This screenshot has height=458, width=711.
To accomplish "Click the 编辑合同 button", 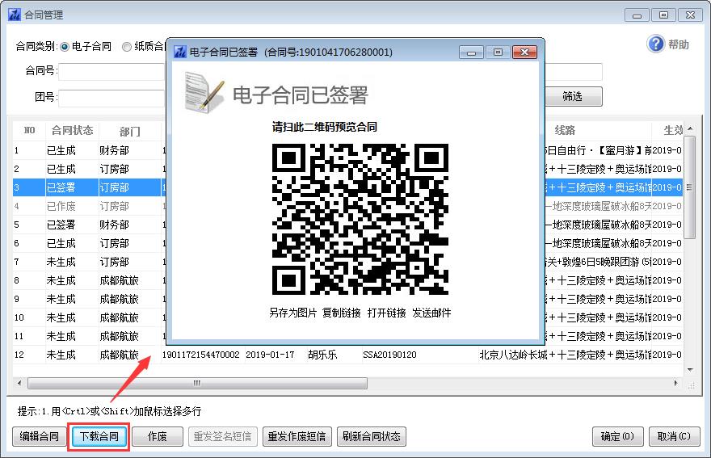I will click(x=39, y=436).
